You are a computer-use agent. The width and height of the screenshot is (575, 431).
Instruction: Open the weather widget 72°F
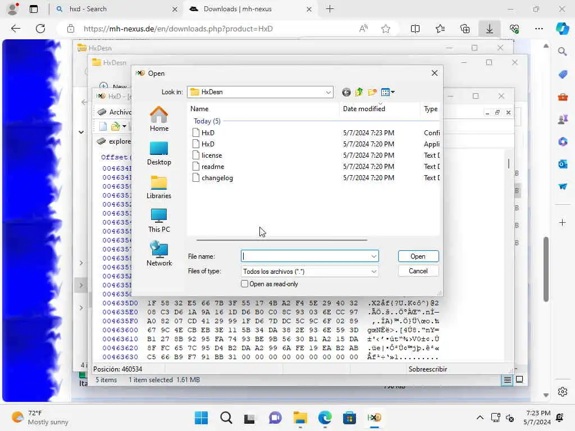(40, 418)
